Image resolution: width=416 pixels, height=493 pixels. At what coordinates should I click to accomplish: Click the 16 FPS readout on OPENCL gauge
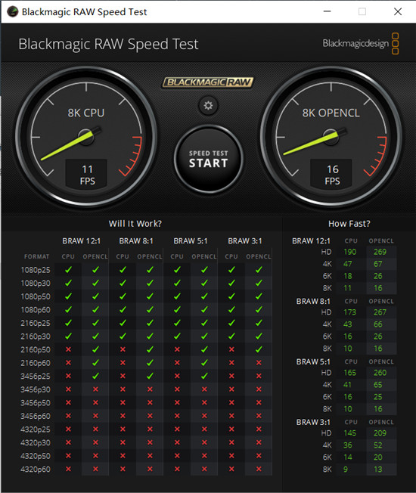331,175
